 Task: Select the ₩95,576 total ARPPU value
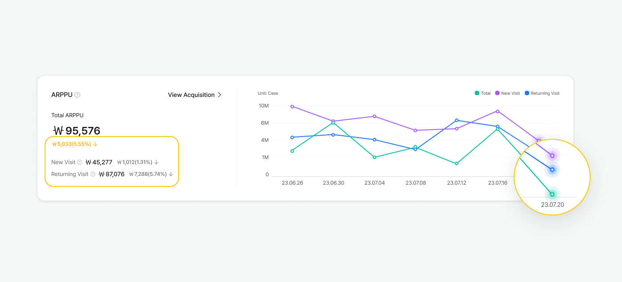(x=76, y=130)
